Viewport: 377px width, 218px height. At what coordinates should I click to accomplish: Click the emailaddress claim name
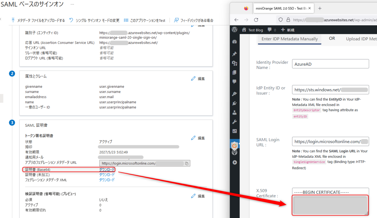(36, 97)
